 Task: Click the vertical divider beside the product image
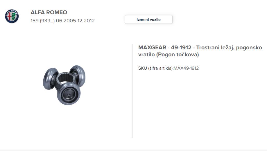(x=132, y=91)
